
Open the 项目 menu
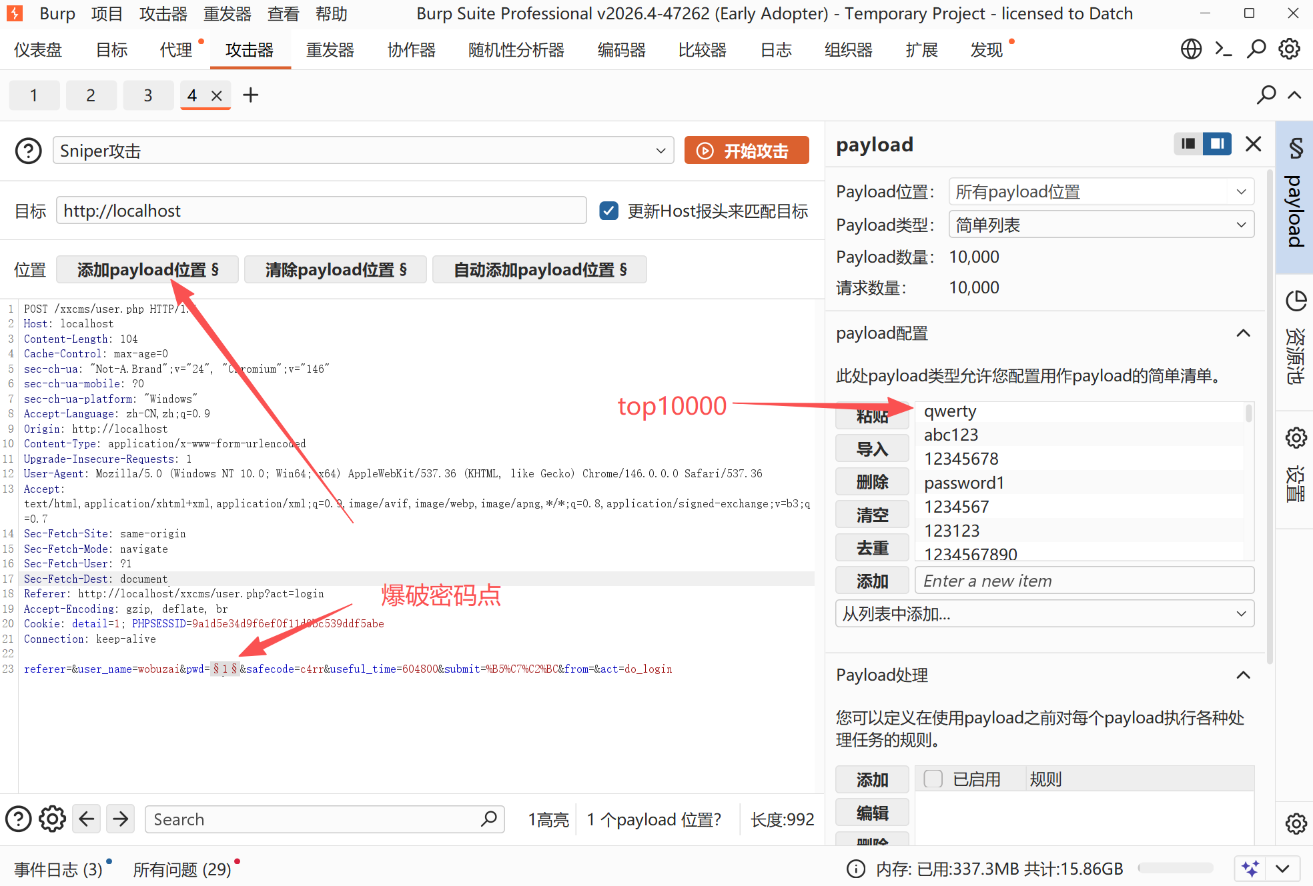click(x=107, y=13)
